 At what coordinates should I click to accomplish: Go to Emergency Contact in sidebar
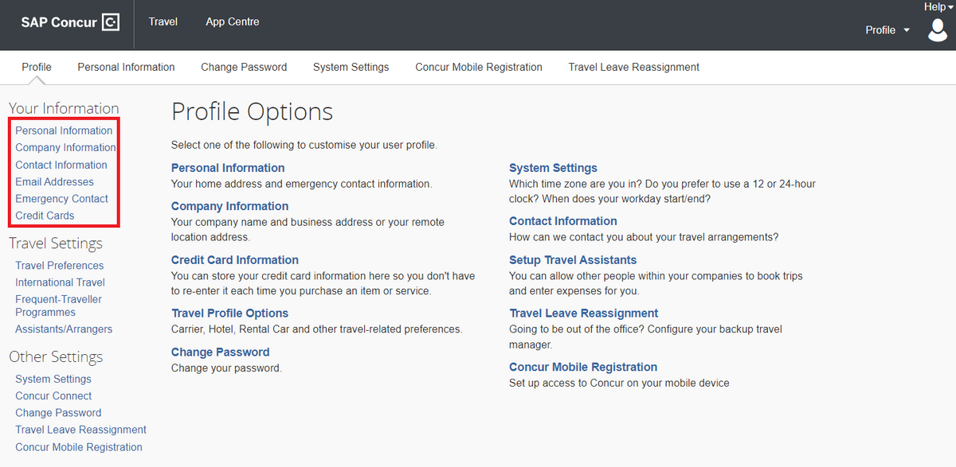click(61, 199)
